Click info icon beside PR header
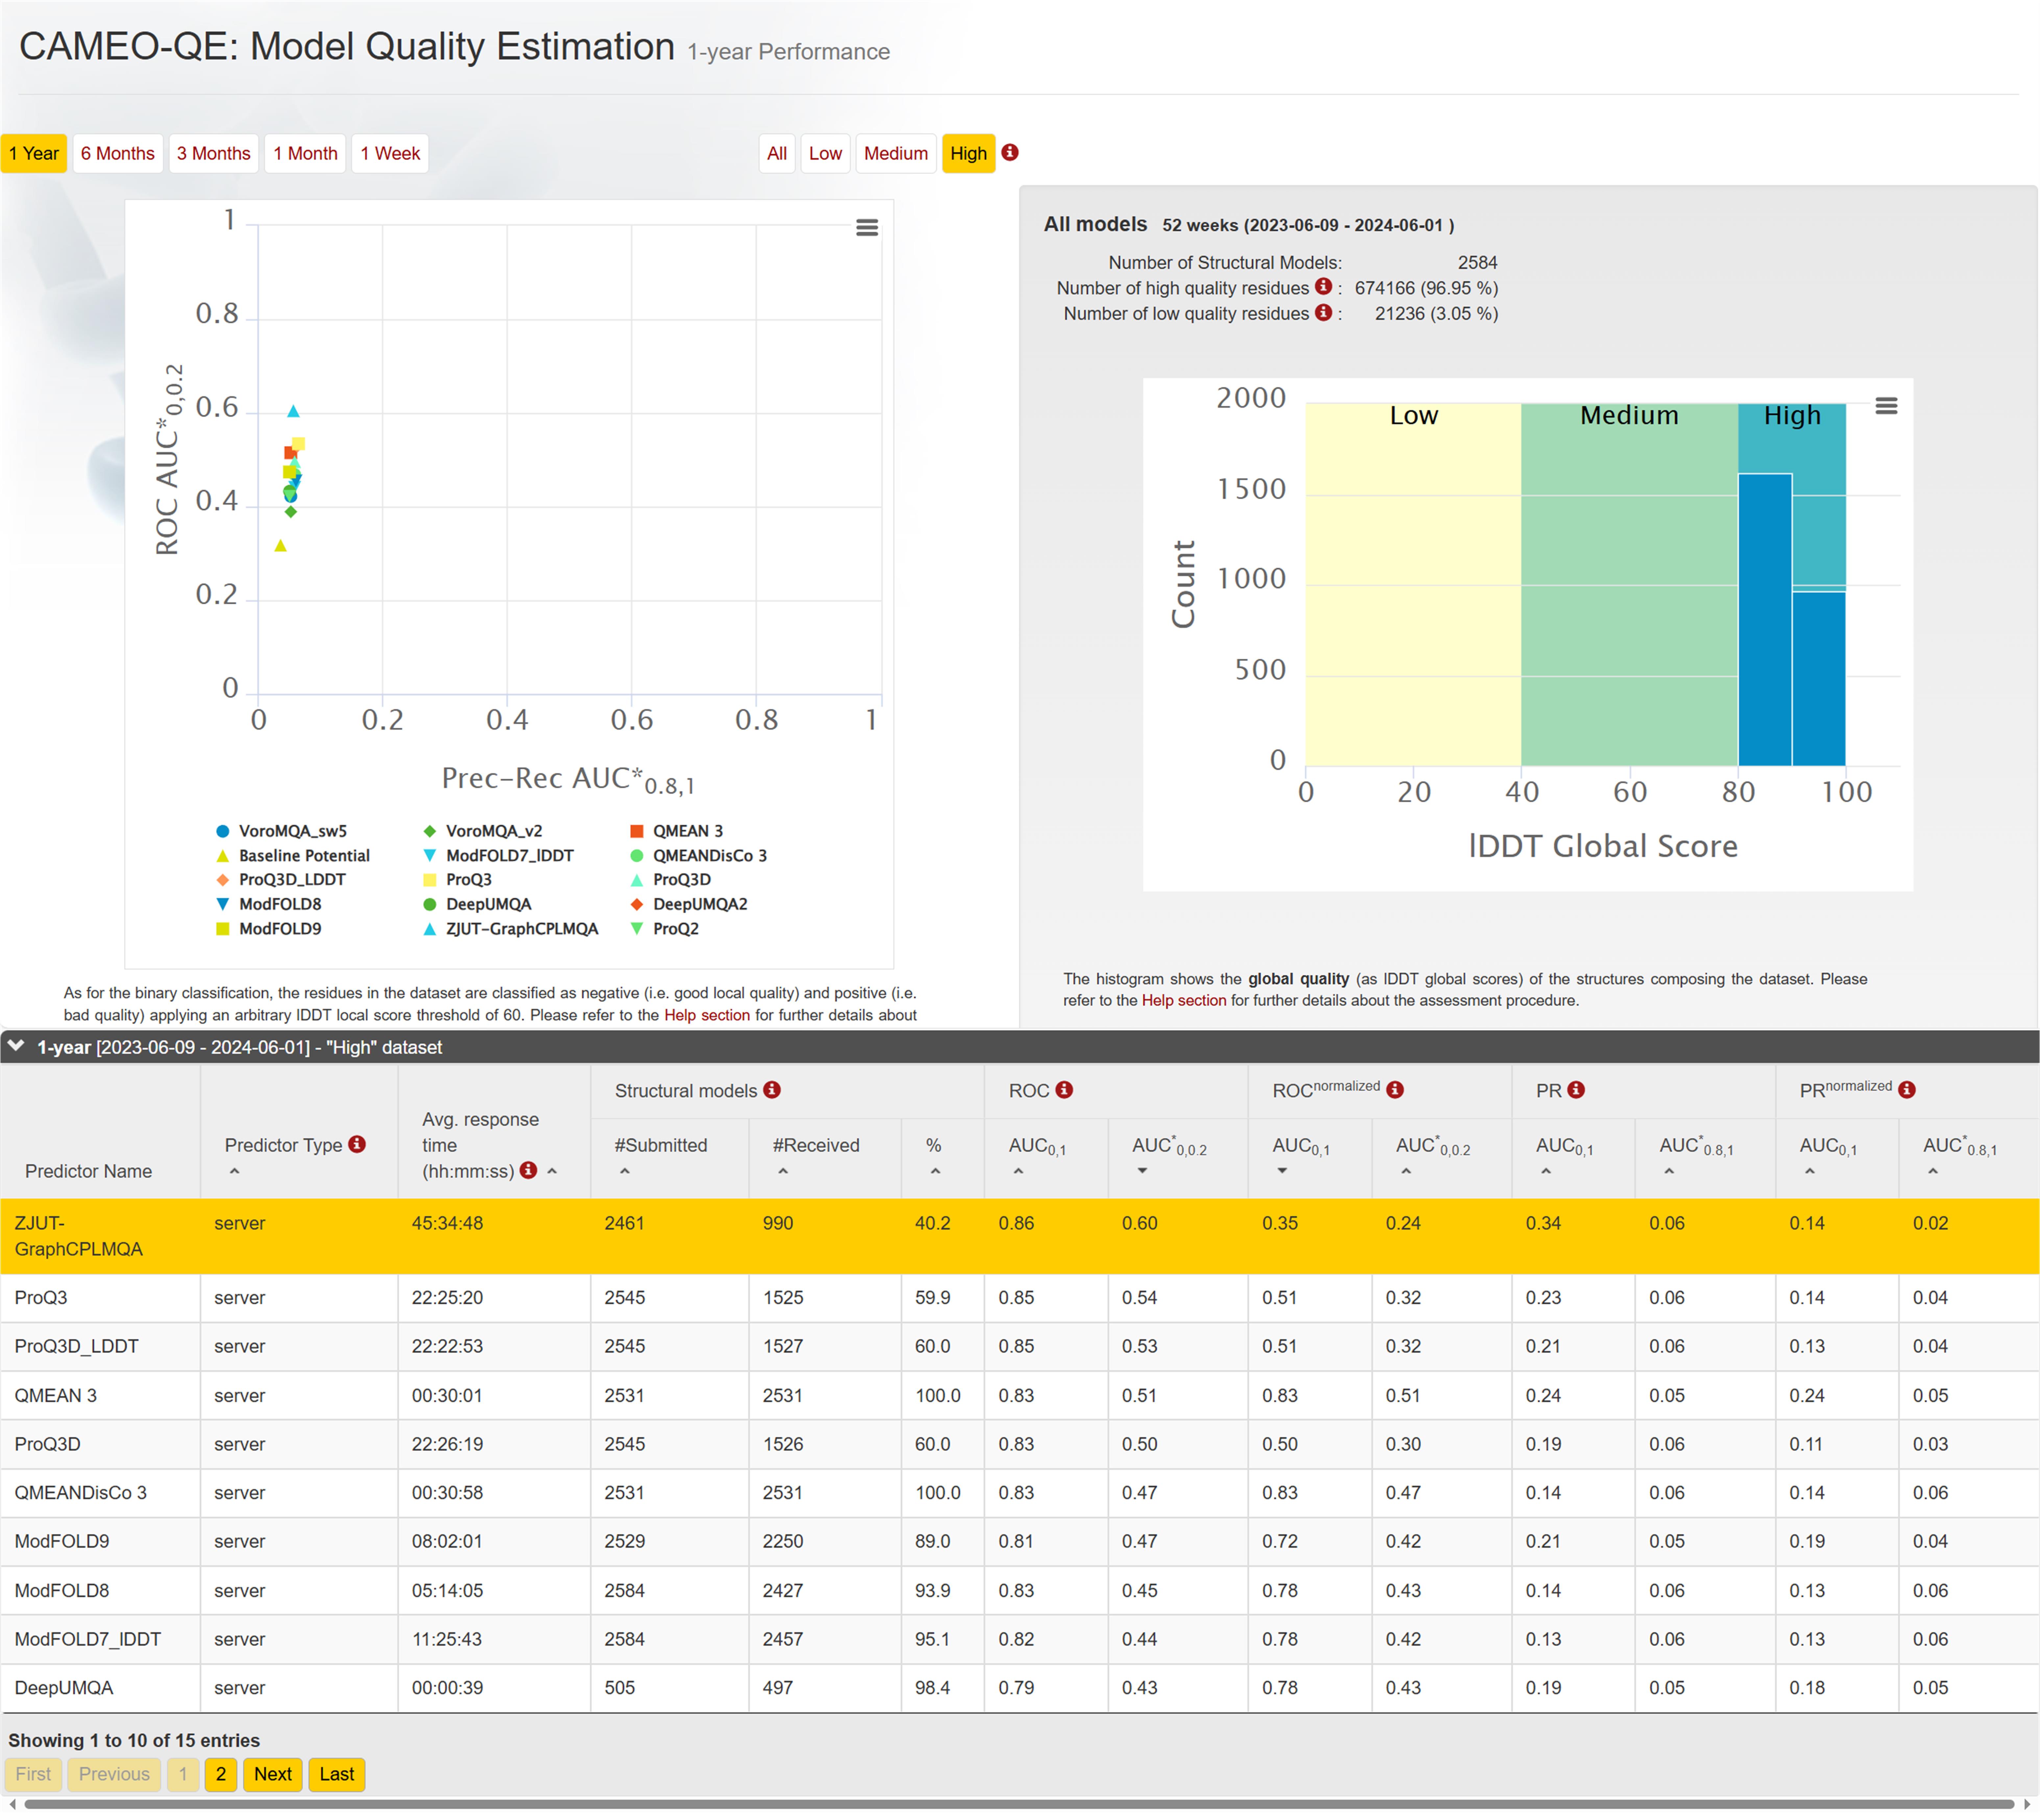This screenshot has width=2040, height=1820. point(1576,1090)
